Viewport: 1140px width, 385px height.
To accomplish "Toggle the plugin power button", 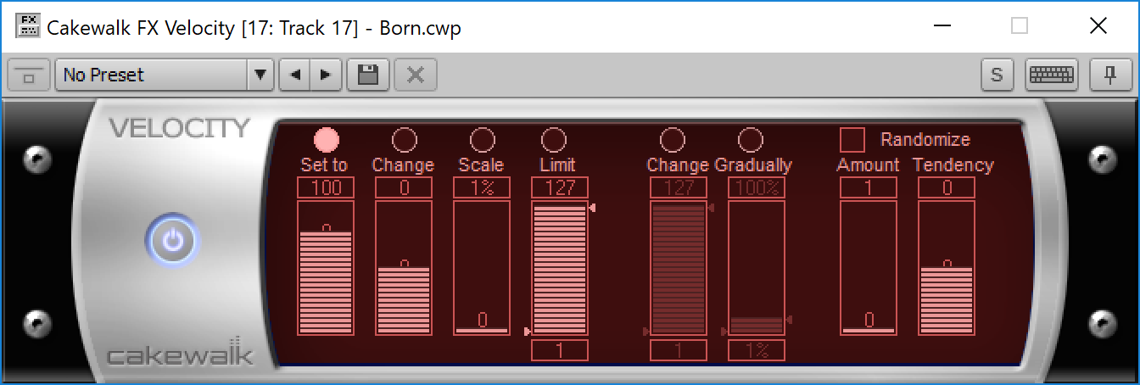I will [x=173, y=241].
